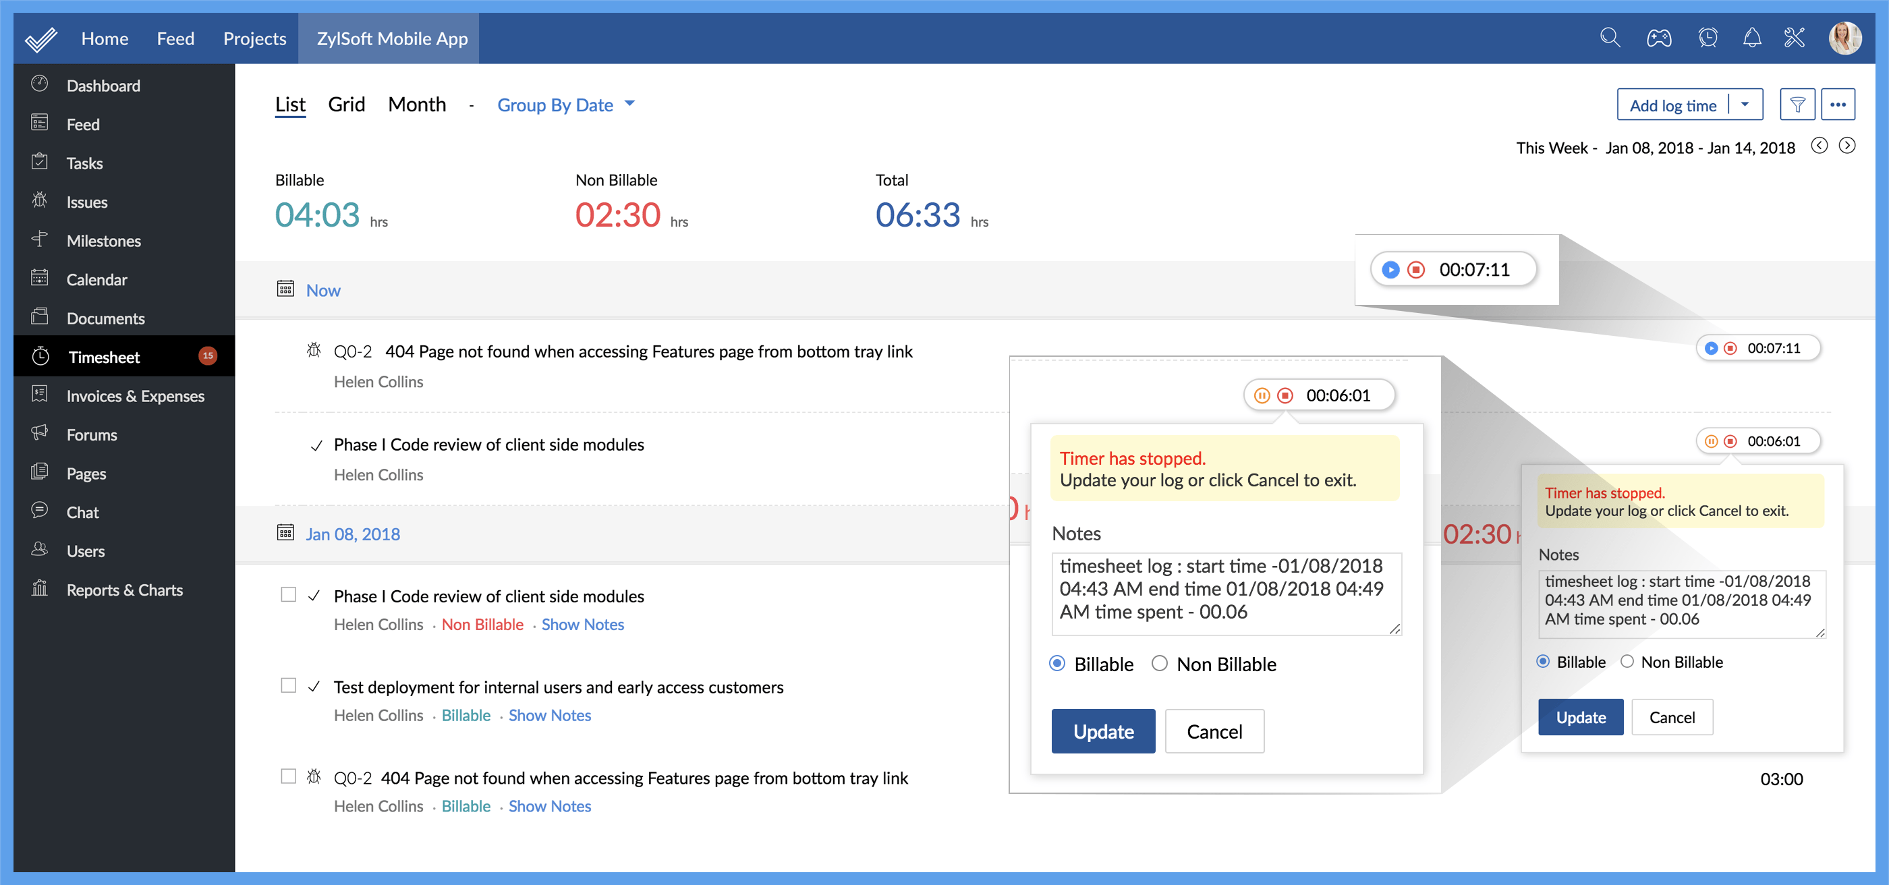The width and height of the screenshot is (1889, 885).
Task: Switch to the Grid view tab
Action: click(x=346, y=104)
